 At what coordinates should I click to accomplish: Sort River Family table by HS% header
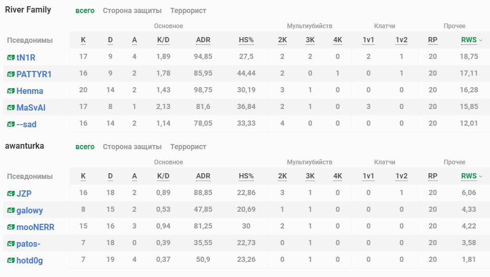246,40
